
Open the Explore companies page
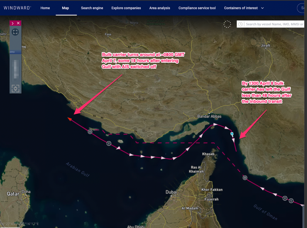pos(126,8)
